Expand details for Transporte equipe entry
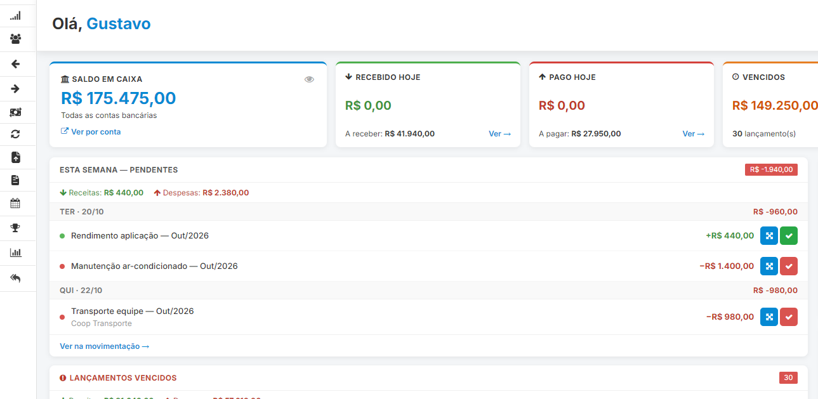The image size is (818, 399). tap(769, 317)
